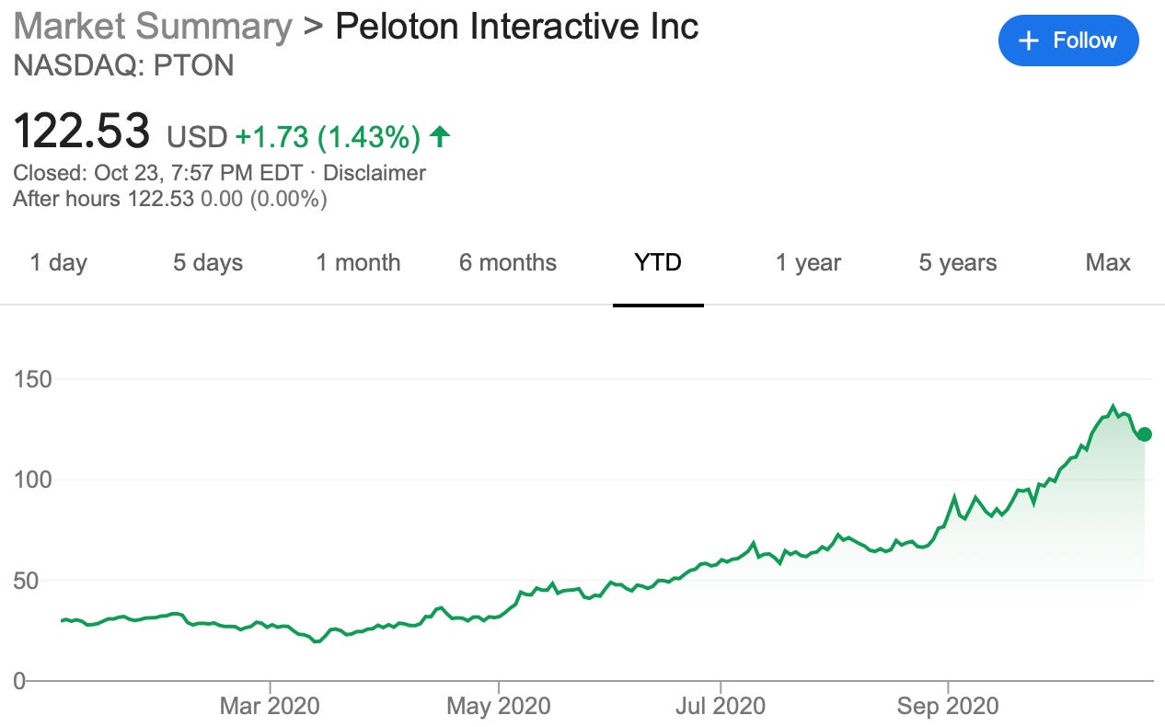Click the green upward arrow beside the price change
The image size is (1165, 727).
[x=440, y=135]
